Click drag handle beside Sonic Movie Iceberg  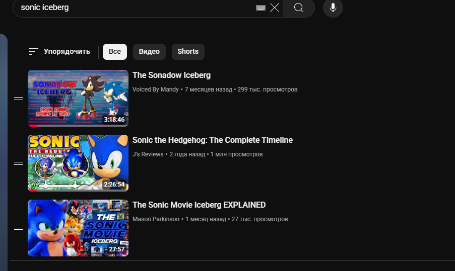tap(19, 228)
